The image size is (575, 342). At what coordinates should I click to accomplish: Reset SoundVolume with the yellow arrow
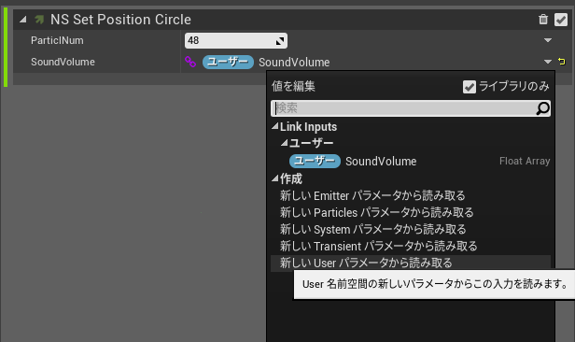pos(561,62)
